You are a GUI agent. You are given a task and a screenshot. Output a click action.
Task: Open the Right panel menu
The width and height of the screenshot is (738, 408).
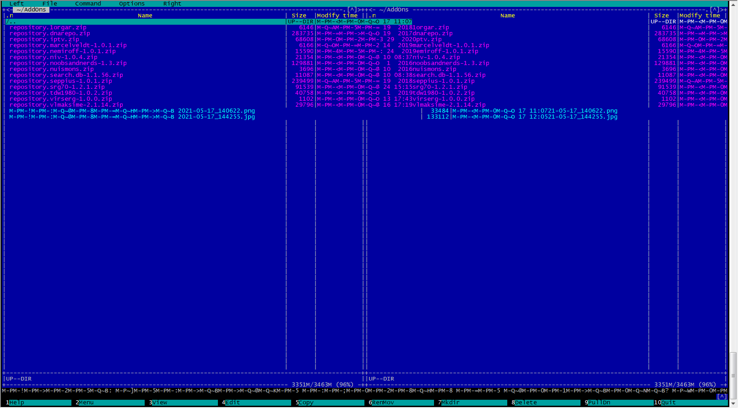tap(172, 3)
